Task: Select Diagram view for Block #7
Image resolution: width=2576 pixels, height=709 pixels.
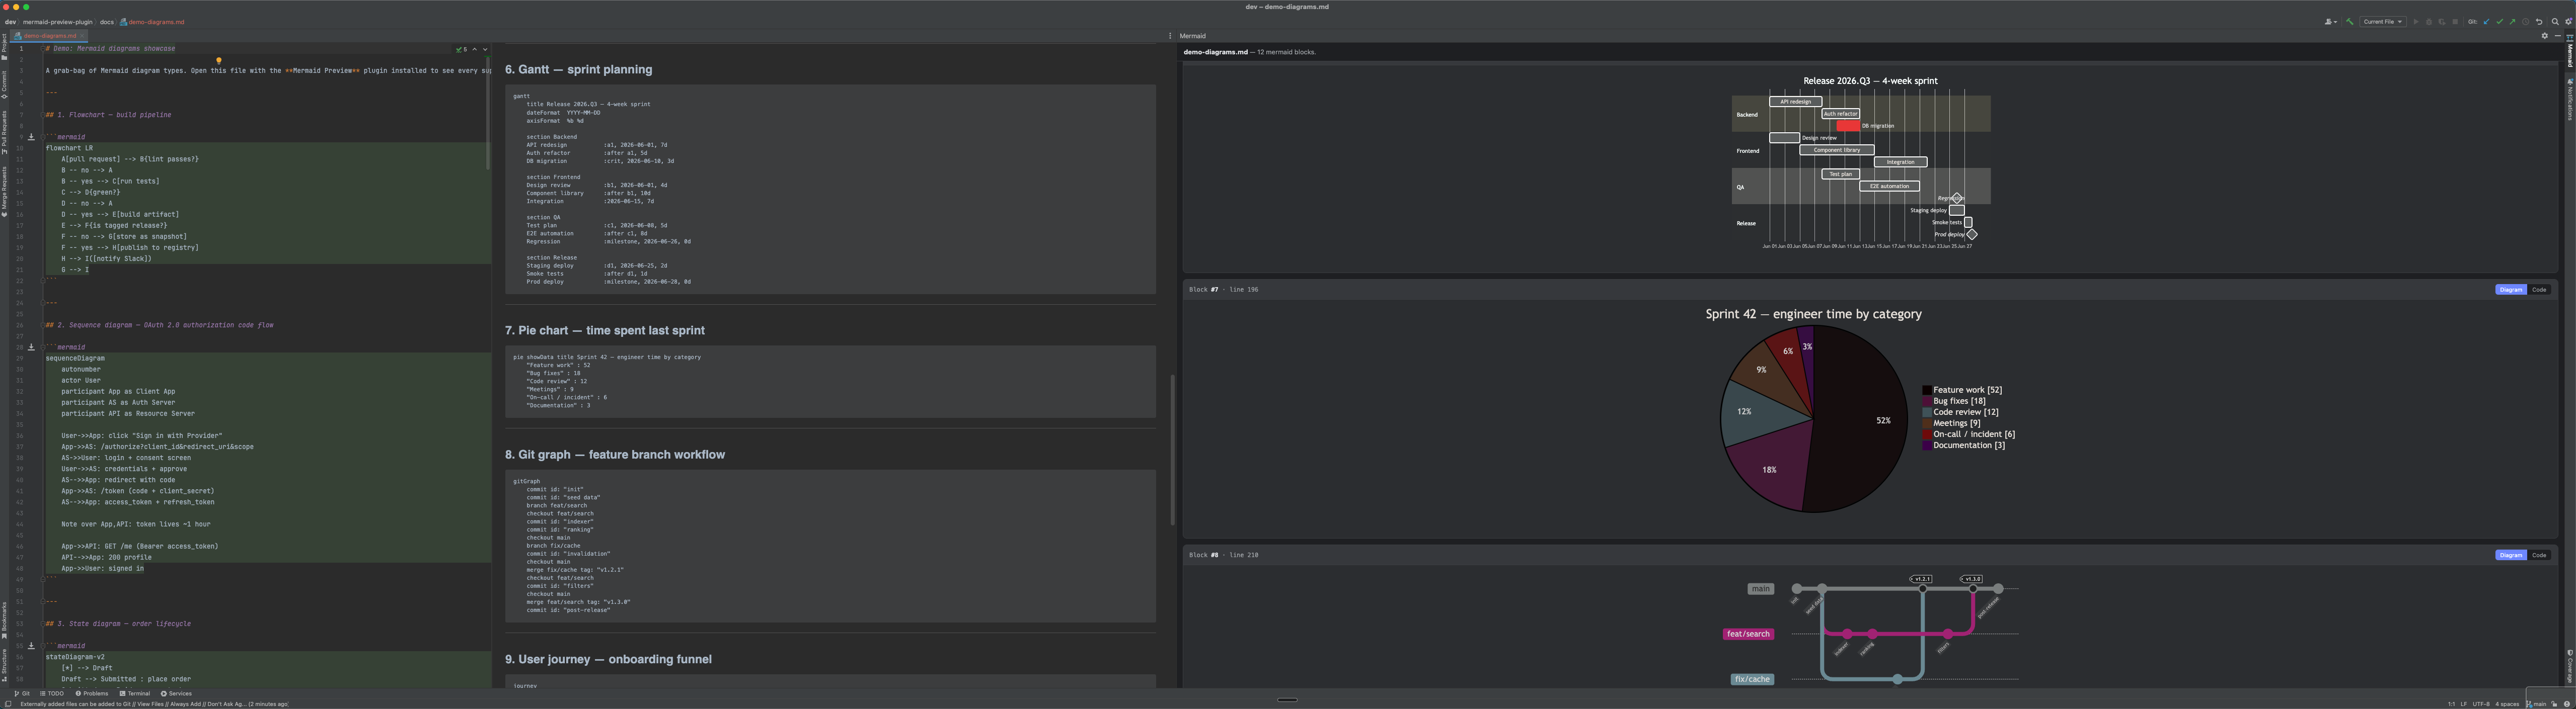Action: (x=2511, y=290)
